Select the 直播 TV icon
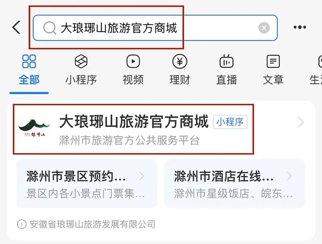 pyautogui.click(x=226, y=61)
